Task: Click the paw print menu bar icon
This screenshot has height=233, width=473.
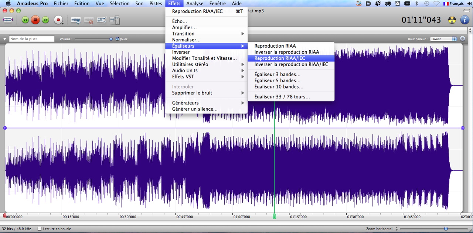Action: click(x=378, y=3)
